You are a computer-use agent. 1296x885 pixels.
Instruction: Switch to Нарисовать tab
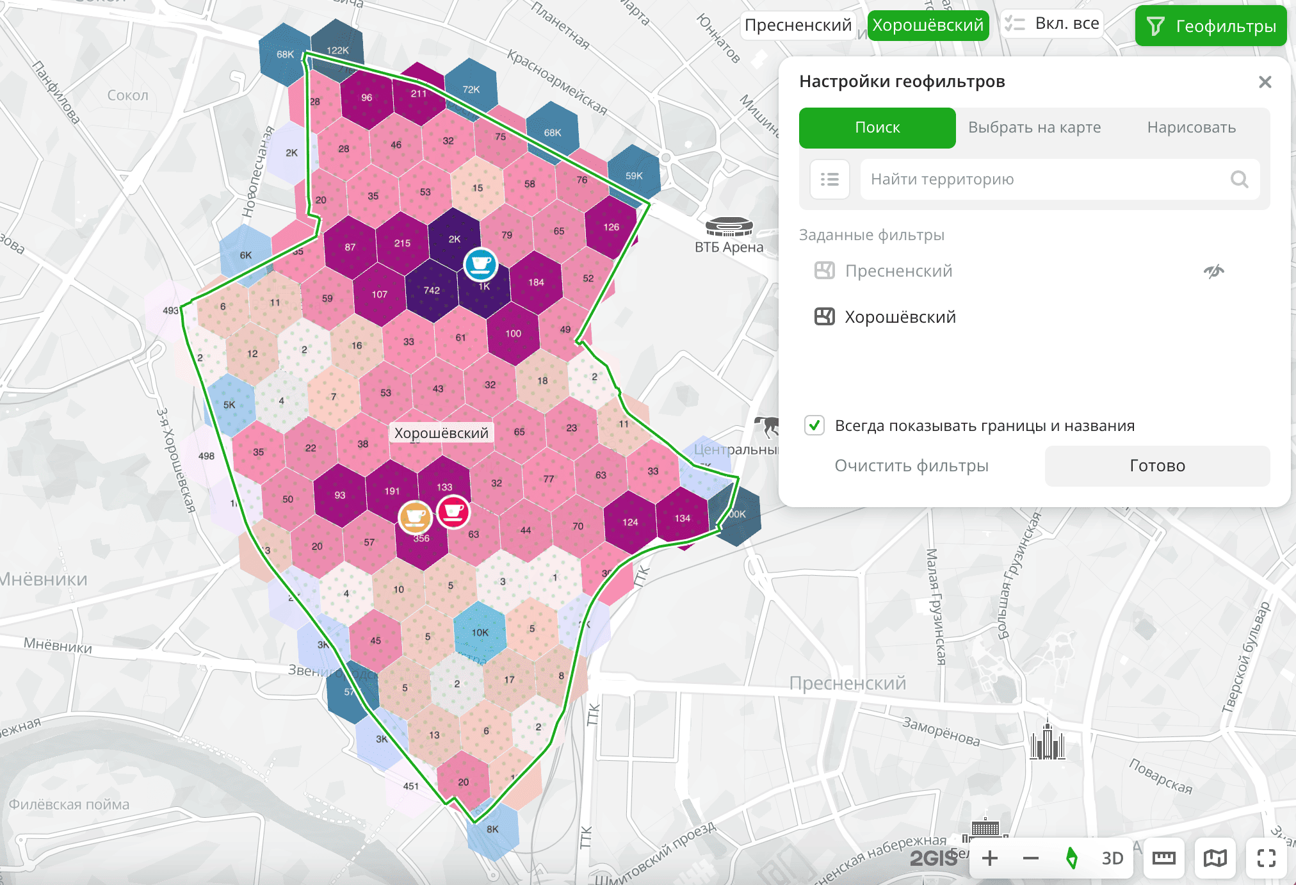click(1191, 127)
